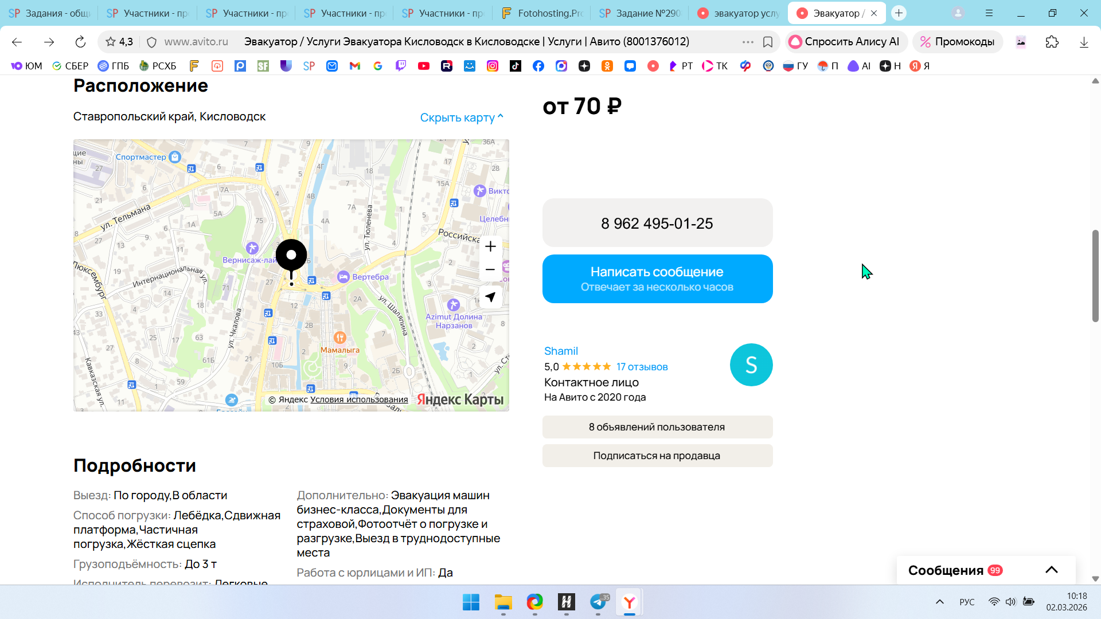Zoom out on the Yandex map
Viewport: 1101px width, 619px height.
pyautogui.click(x=490, y=270)
